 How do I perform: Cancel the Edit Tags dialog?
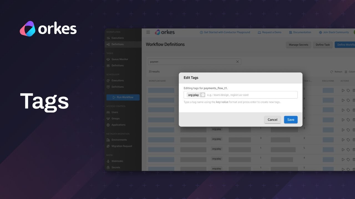[272, 120]
